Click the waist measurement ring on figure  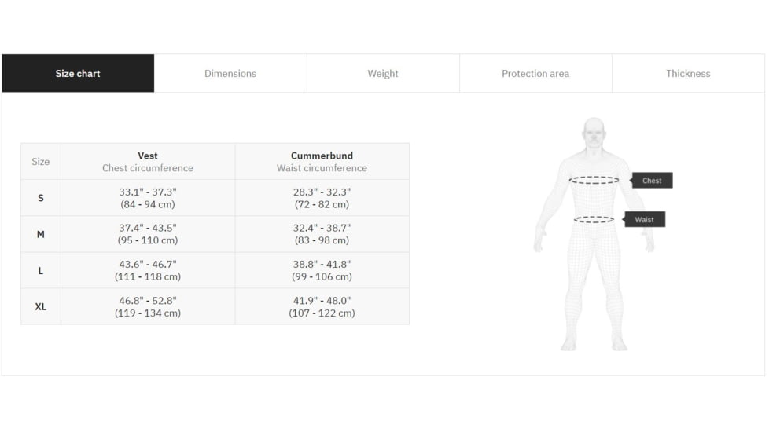pyautogui.click(x=594, y=220)
